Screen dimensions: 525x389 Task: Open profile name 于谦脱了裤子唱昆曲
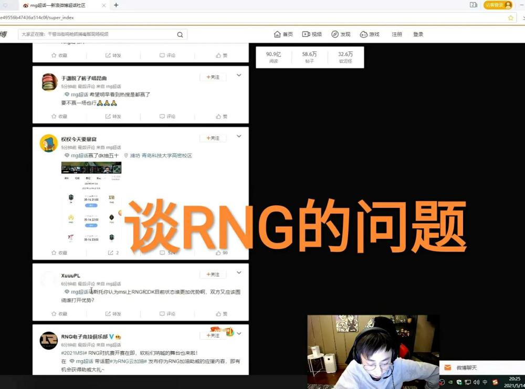(x=83, y=78)
